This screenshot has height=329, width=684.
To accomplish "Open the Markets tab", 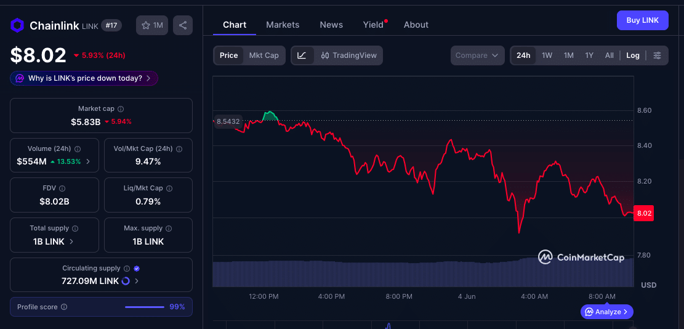I will click(x=283, y=25).
